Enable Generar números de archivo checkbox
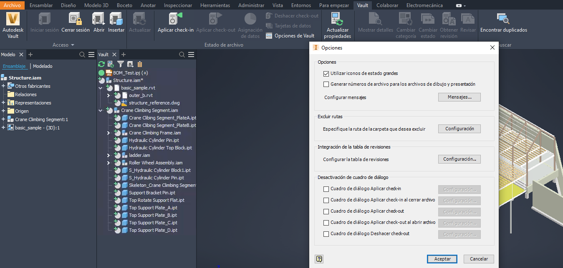 [x=326, y=84]
